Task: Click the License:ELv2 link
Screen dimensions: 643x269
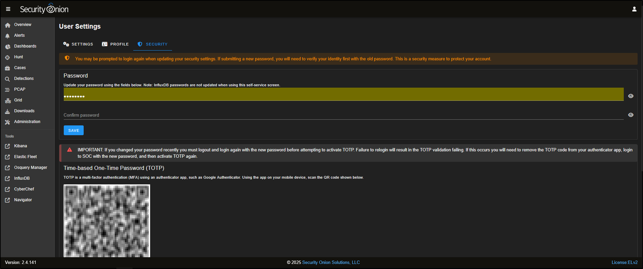Action: pos(624,262)
